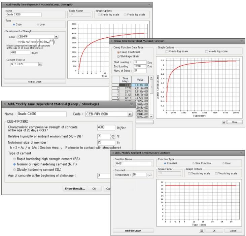Click the graph icon beside the Close button
Viewport: 246px width, 236px height.
(224, 122)
